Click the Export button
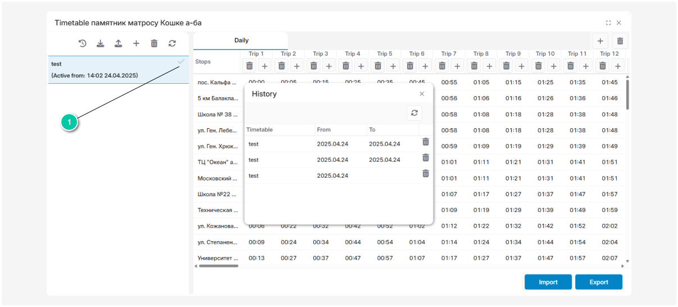This screenshot has width=678, height=307. point(599,282)
